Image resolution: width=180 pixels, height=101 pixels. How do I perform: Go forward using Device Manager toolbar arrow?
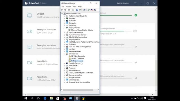click(x=65, y=10)
